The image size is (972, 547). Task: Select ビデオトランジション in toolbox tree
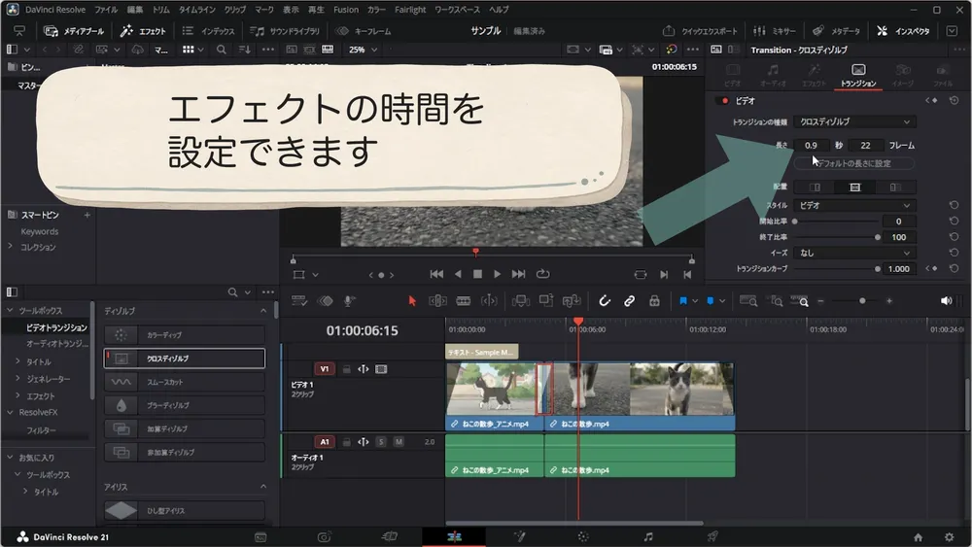pyautogui.click(x=56, y=327)
